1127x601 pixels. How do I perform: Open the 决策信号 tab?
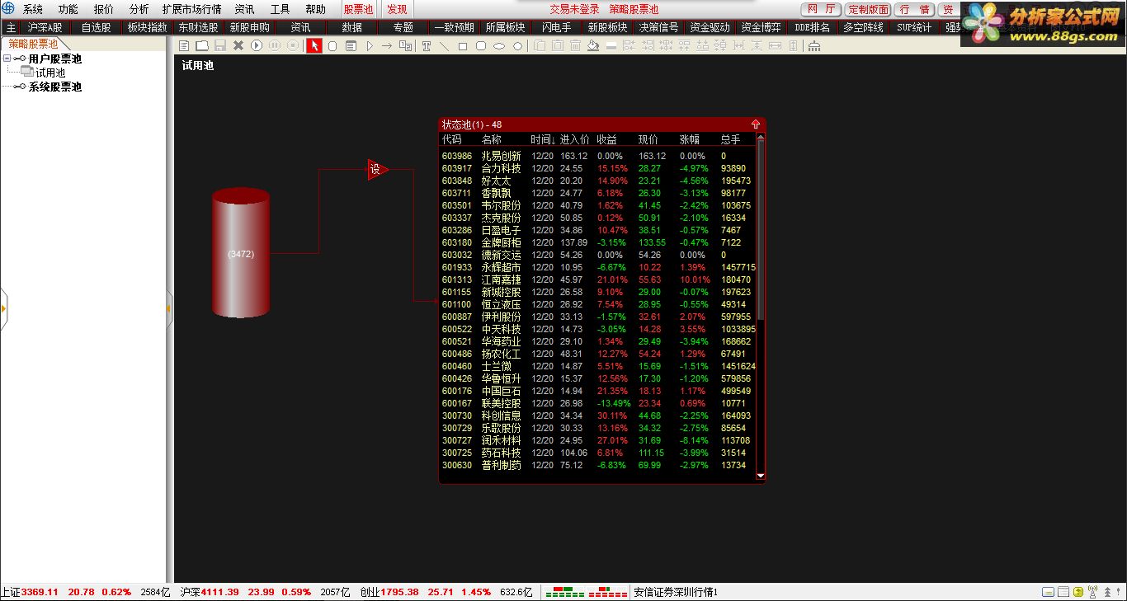[658, 27]
